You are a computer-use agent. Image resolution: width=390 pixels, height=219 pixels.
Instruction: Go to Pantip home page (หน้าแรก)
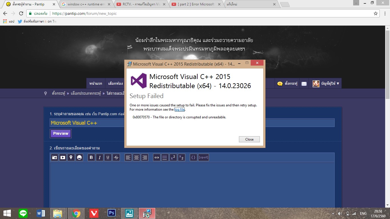pyautogui.click(x=96, y=84)
